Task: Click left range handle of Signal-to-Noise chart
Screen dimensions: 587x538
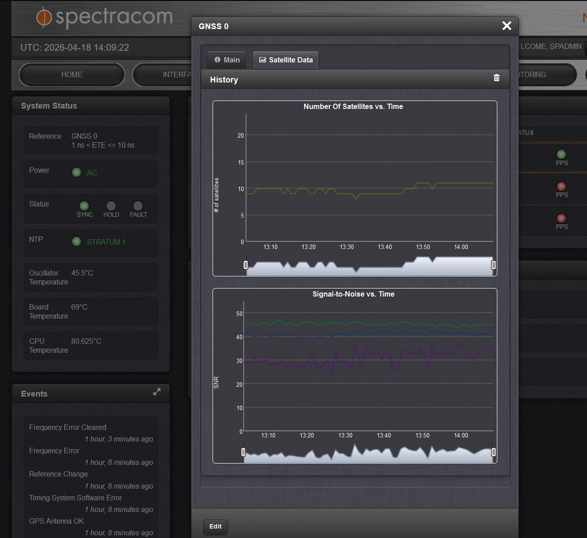Action: point(243,452)
